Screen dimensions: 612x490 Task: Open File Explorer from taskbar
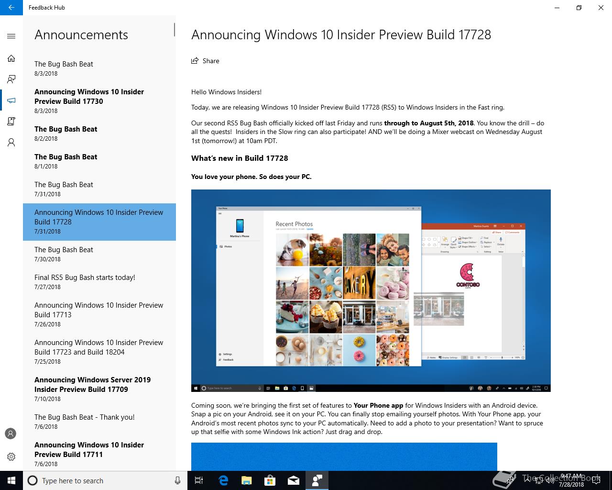[246, 480]
